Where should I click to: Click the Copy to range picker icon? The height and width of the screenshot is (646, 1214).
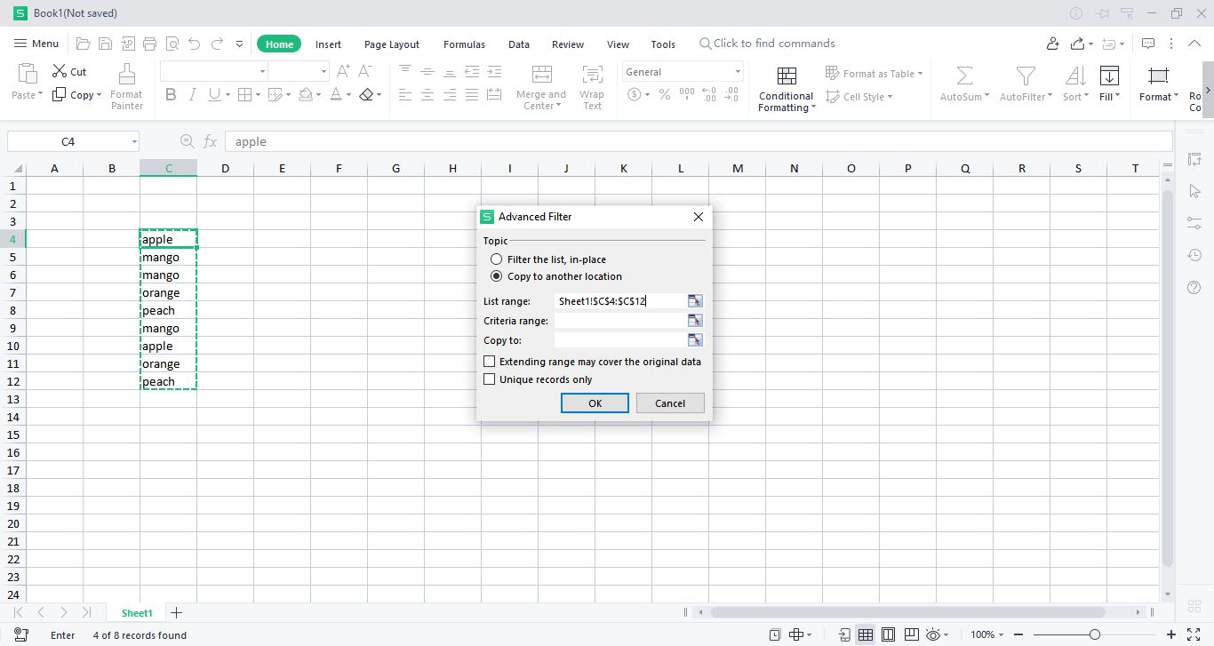[x=695, y=340]
